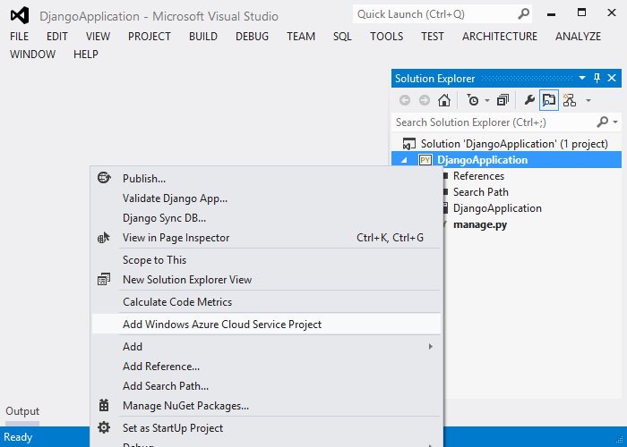Image resolution: width=627 pixels, height=447 pixels.
Task: Click the View Class Diagram icon
Action: pos(570,100)
